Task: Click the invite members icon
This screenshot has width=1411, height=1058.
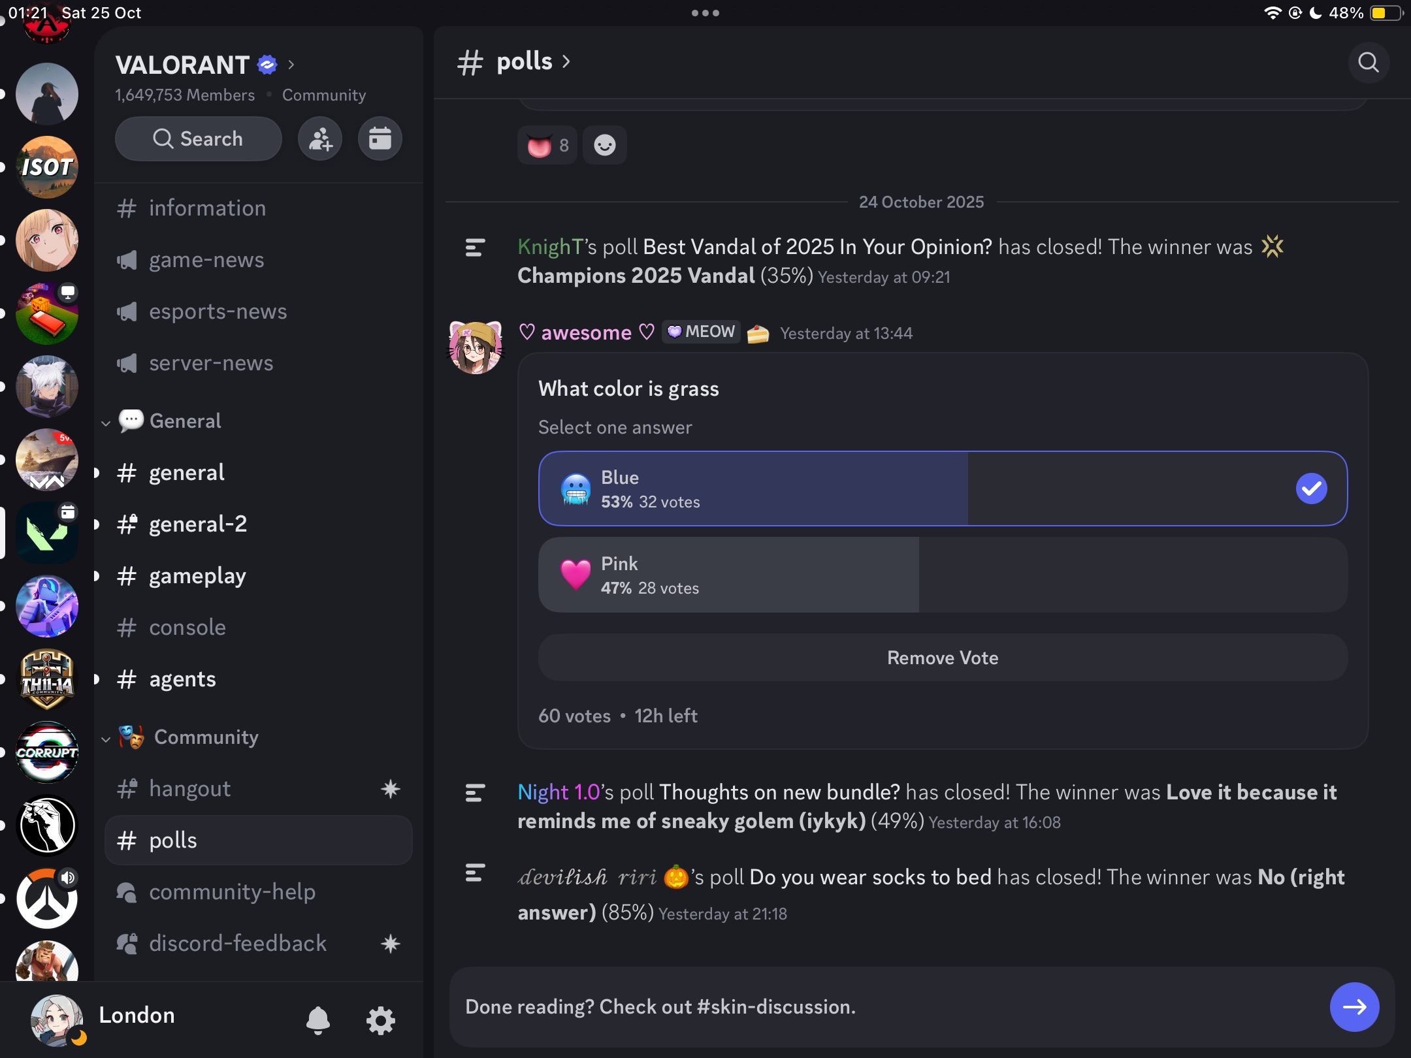Action: [x=320, y=139]
